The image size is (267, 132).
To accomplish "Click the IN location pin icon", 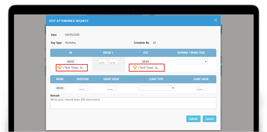I will [60, 68].
